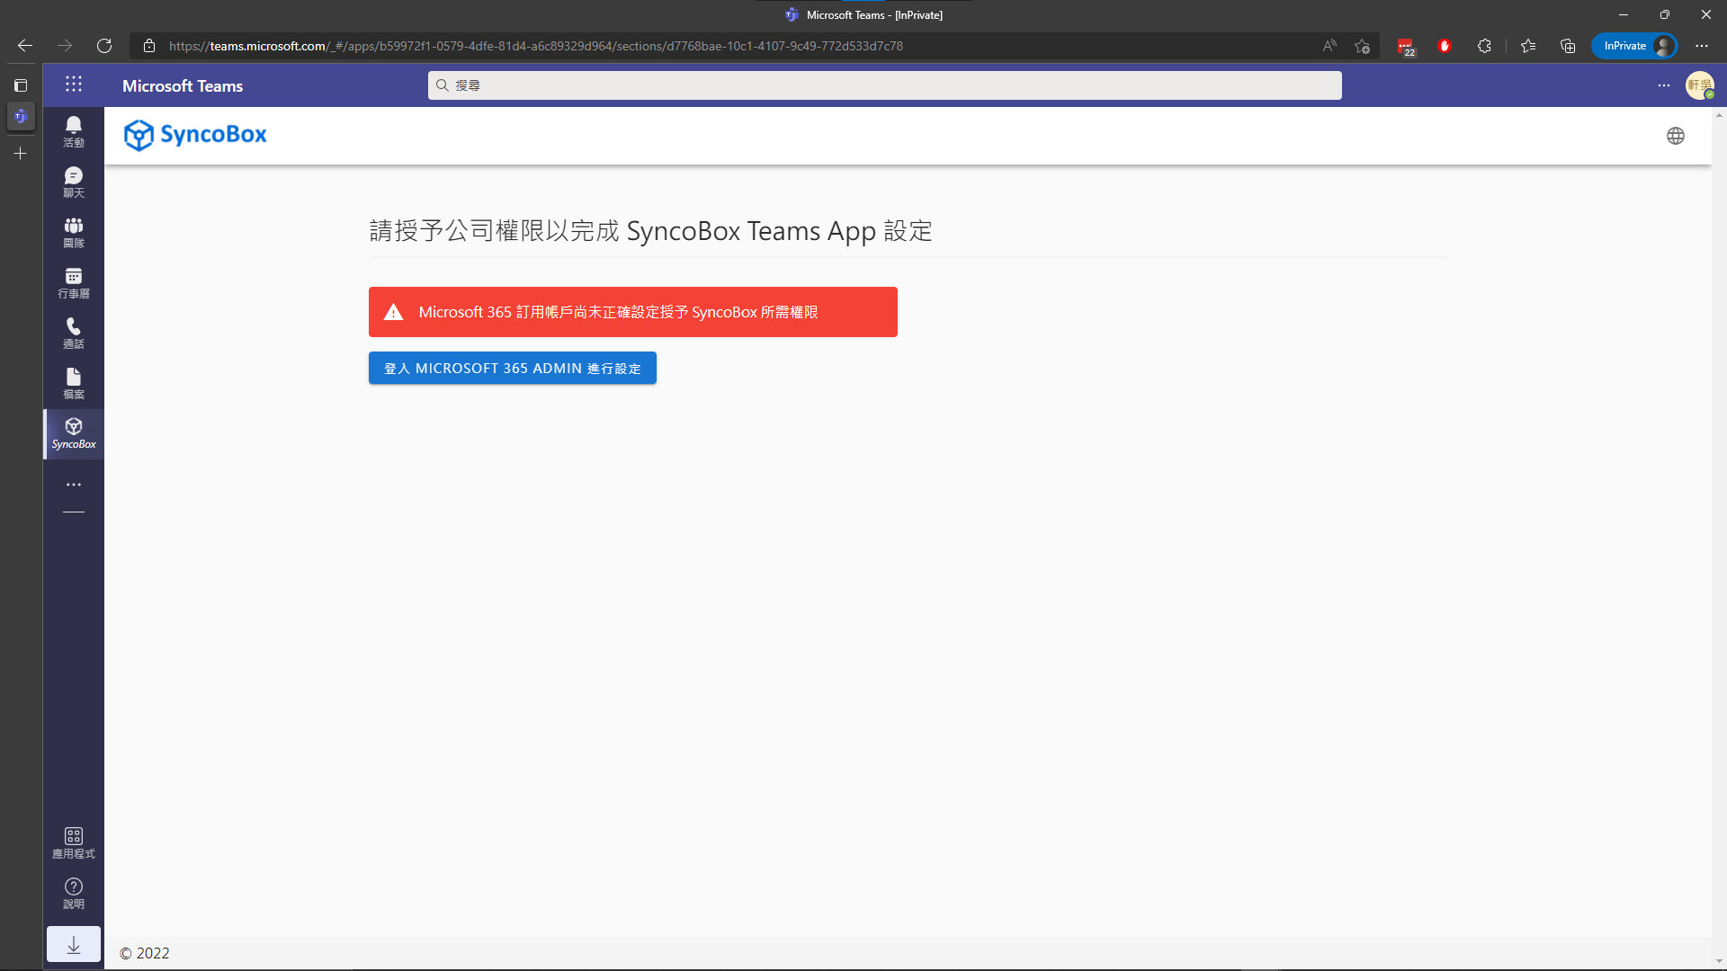
Task: Click the download desktop app button
Action: point(74,945)
